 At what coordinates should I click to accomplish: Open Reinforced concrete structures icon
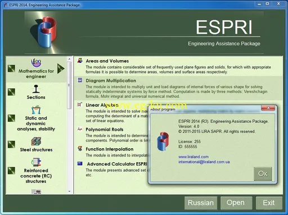[x=36, y=162]
